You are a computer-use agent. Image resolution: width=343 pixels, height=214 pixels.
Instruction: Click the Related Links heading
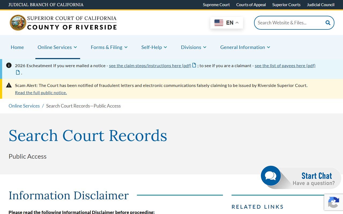(258, 207)
